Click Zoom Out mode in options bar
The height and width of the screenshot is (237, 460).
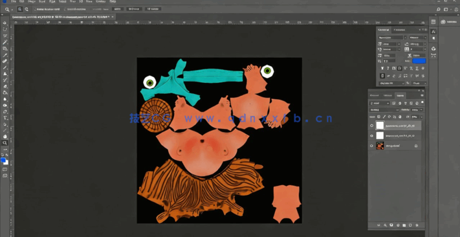tap(27, 10)
